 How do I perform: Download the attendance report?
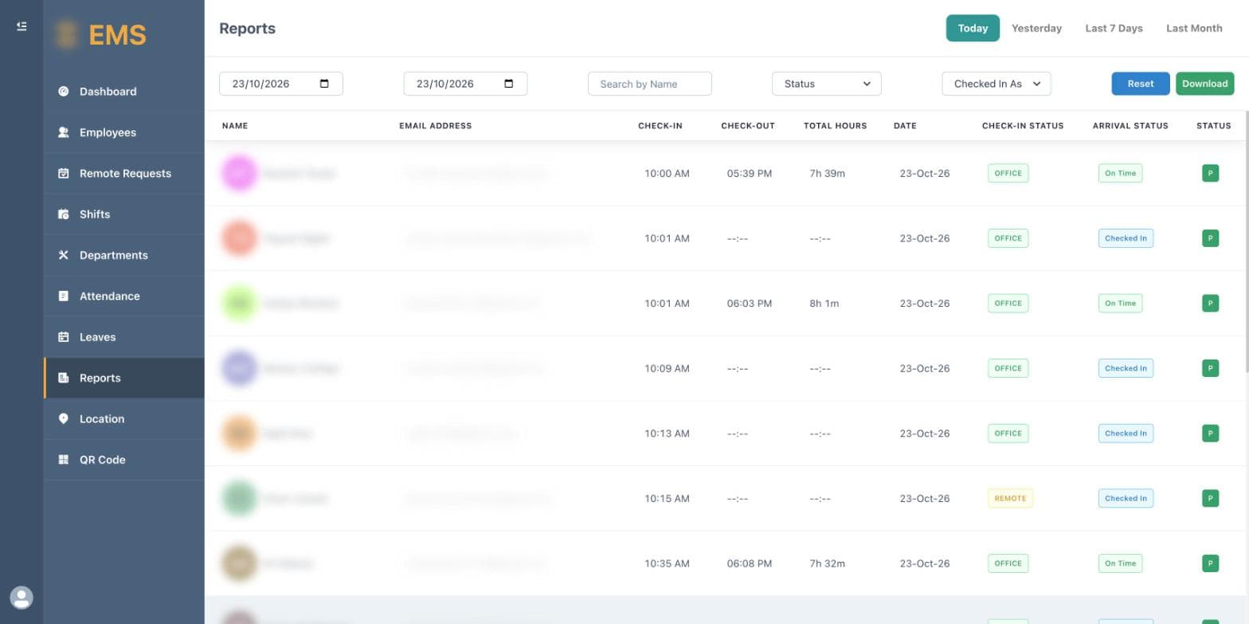coord(1204,84)
